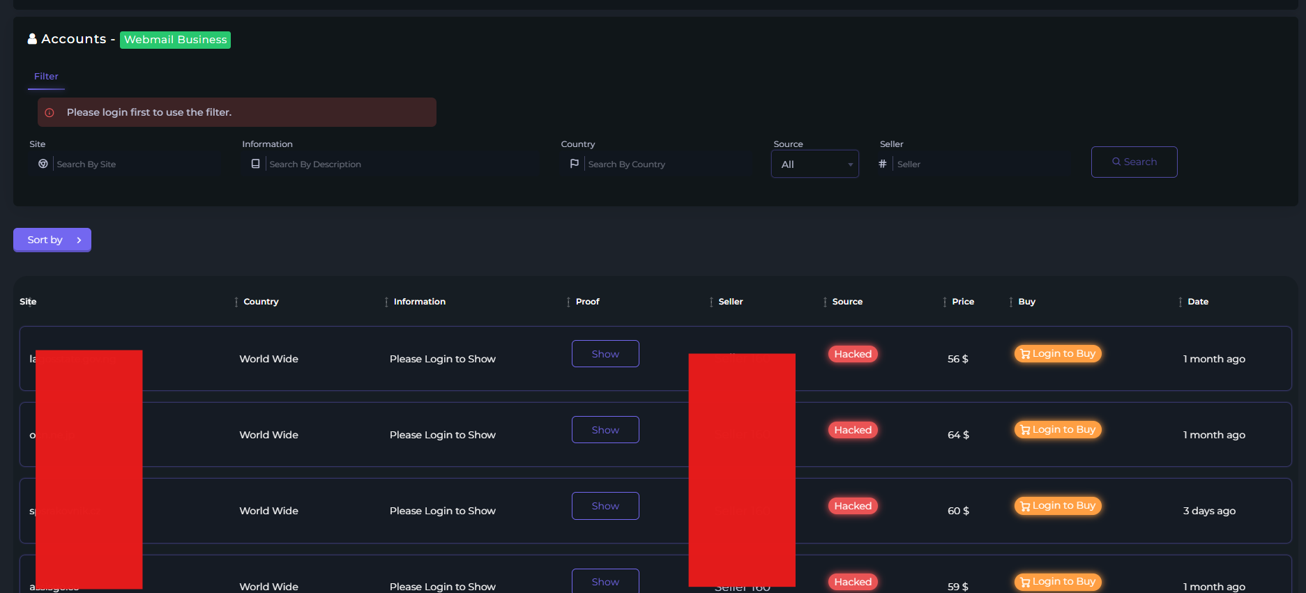Click Show proof in the 56 $ row
This screenshot has width=1306, height=593.
(x=605, y=354)
